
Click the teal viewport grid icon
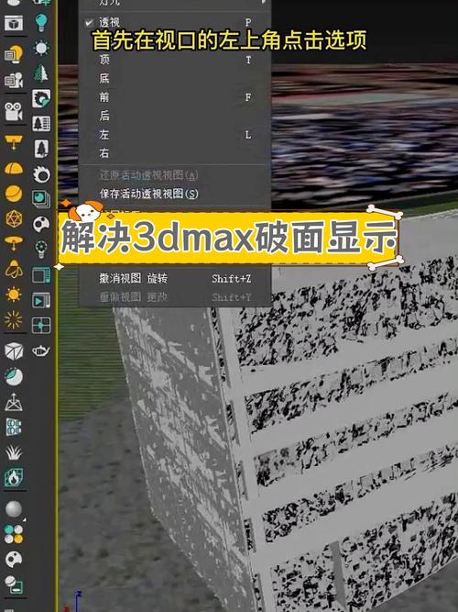[41, 326]
